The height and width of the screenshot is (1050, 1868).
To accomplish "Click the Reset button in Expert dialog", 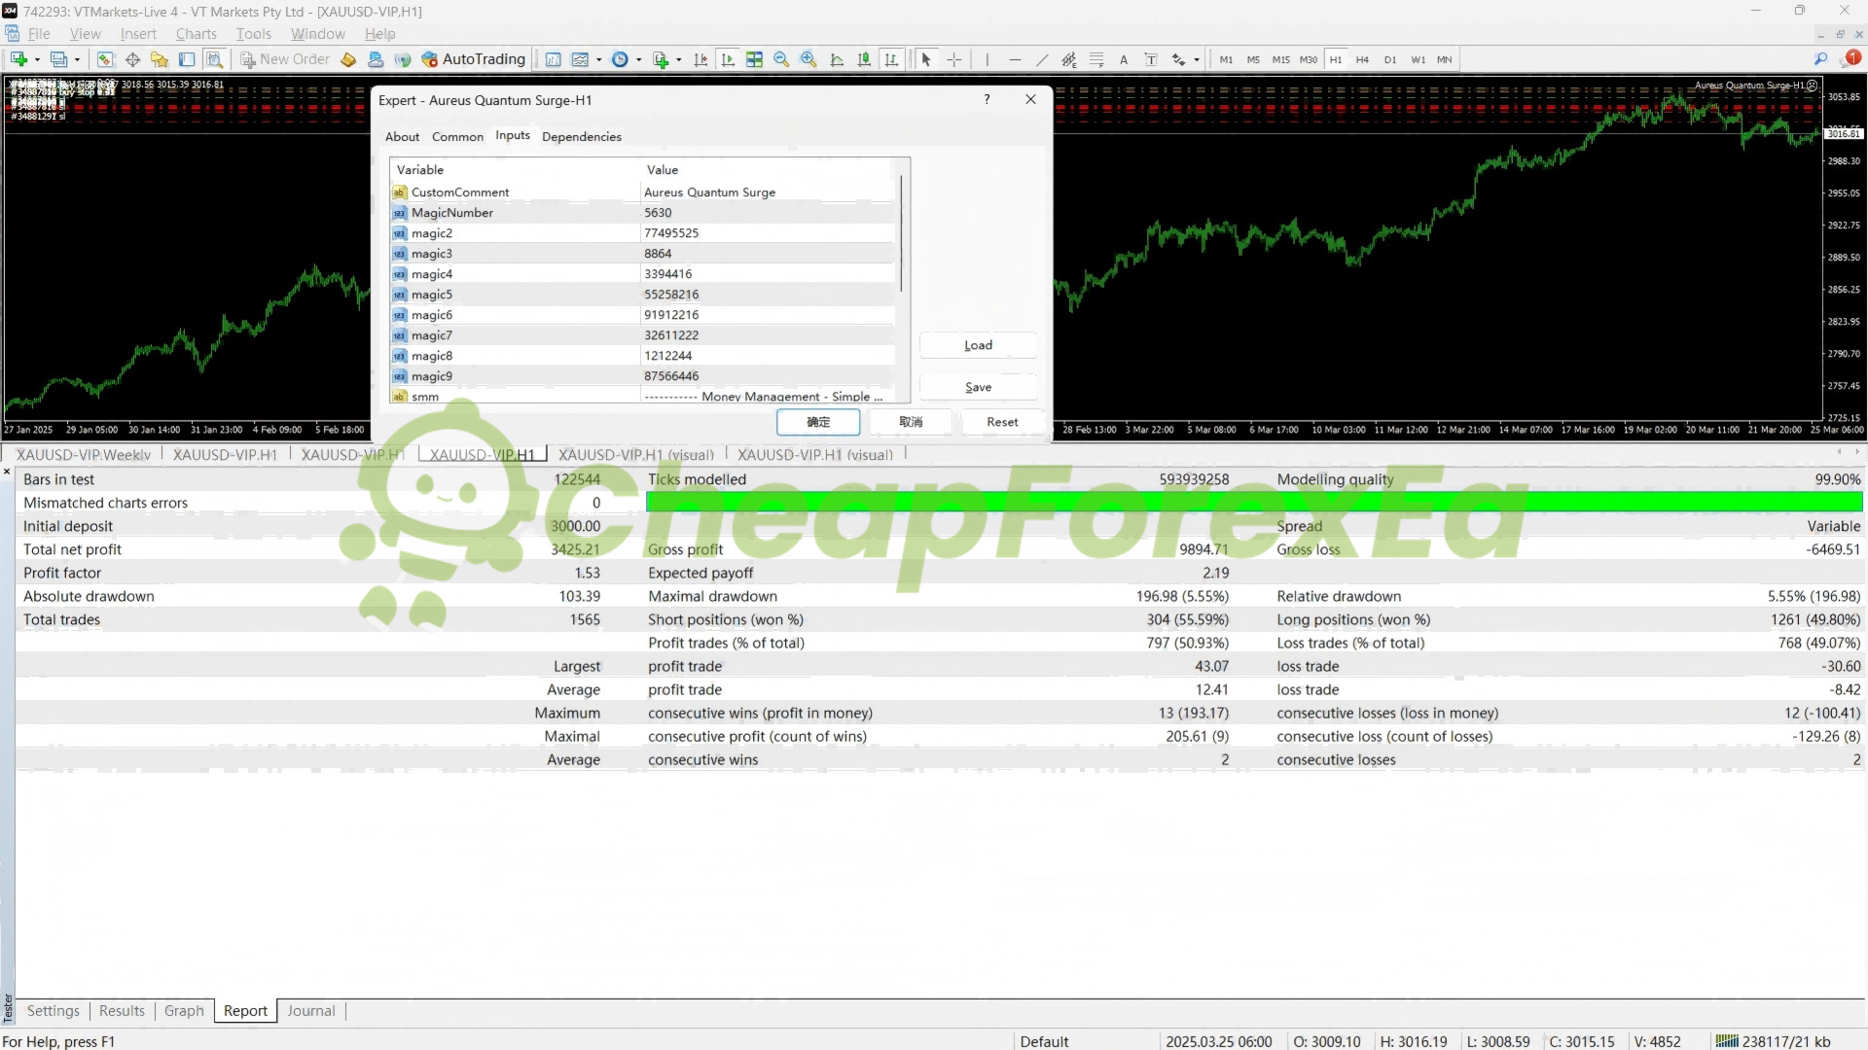I will tap(1002, 422).
